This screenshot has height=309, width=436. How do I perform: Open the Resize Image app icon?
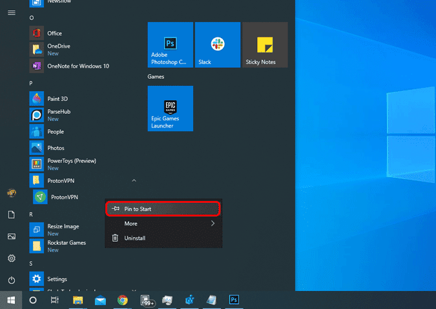click(36, 229)
